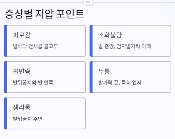The width and height of the screenshot is (175, 139).
Task: Click the text 발뒤꿈치 주변
Action: (27, 119)
